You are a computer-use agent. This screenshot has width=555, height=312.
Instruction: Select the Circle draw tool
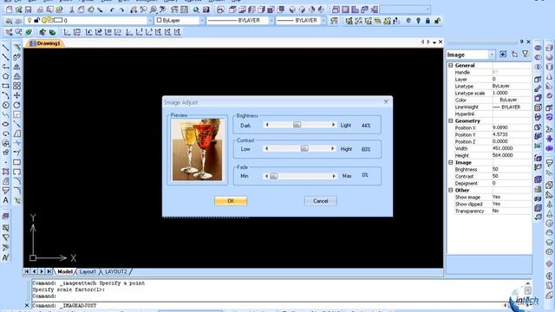(5, 105)
